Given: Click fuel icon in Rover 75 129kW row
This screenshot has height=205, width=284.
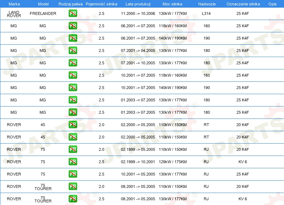Looking at the screenshot, I should (73, 161).
